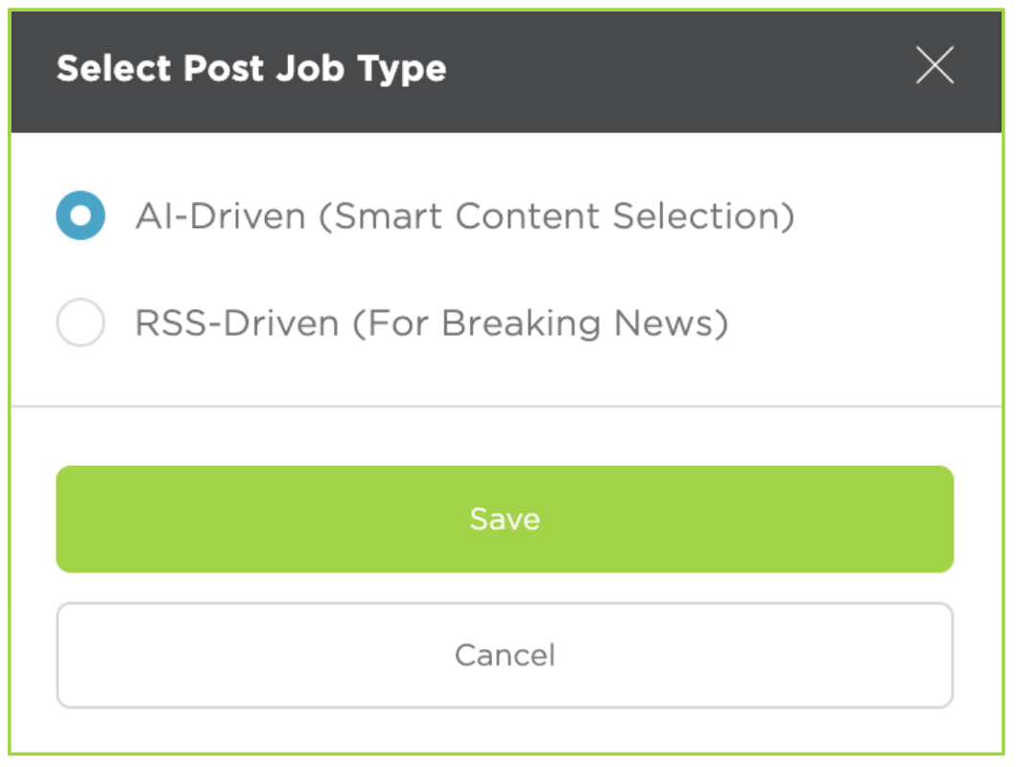Save the selected post job type
Viewport: 1017px width, 767px height.
(505, 519)
